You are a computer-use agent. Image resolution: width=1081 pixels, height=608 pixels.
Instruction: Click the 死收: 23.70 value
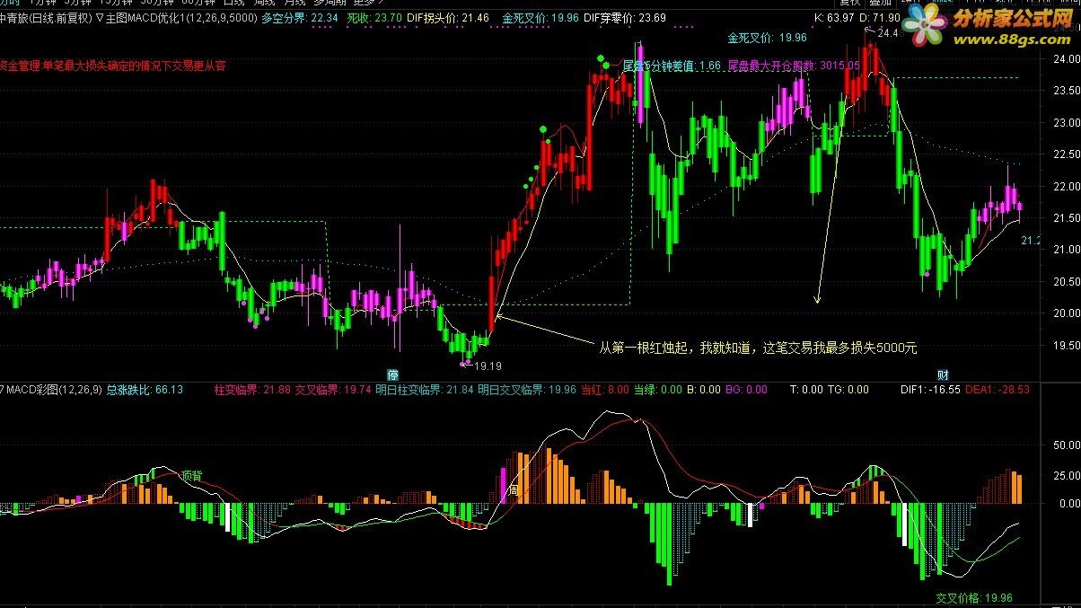(x=374, y=18)
